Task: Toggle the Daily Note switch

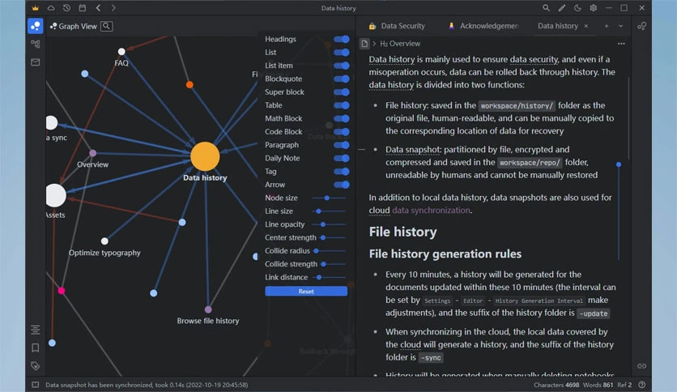Action: click(x=342, y=159)
